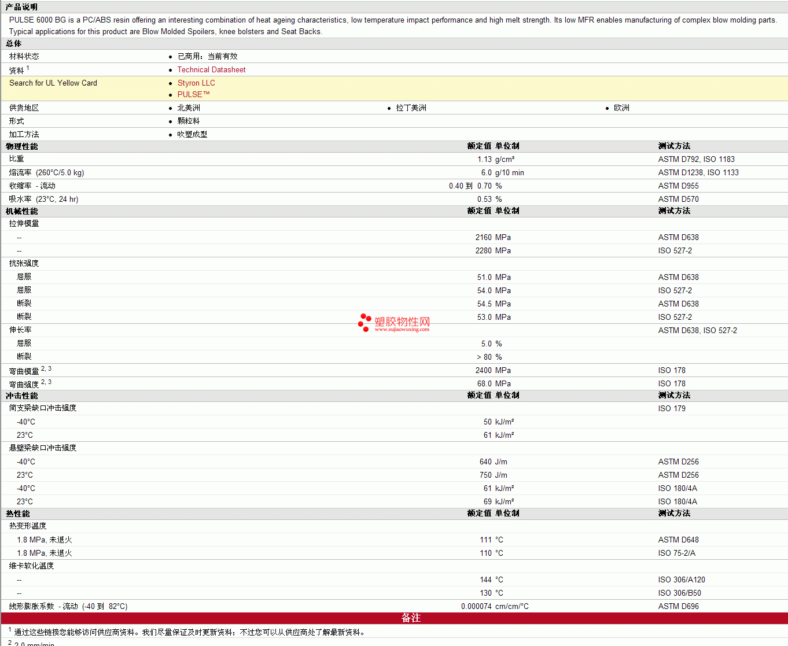The width and height of the screenshot is (788, 646).
Task: Click the ISO 75-2/A test method
Action: coord(677,553)
